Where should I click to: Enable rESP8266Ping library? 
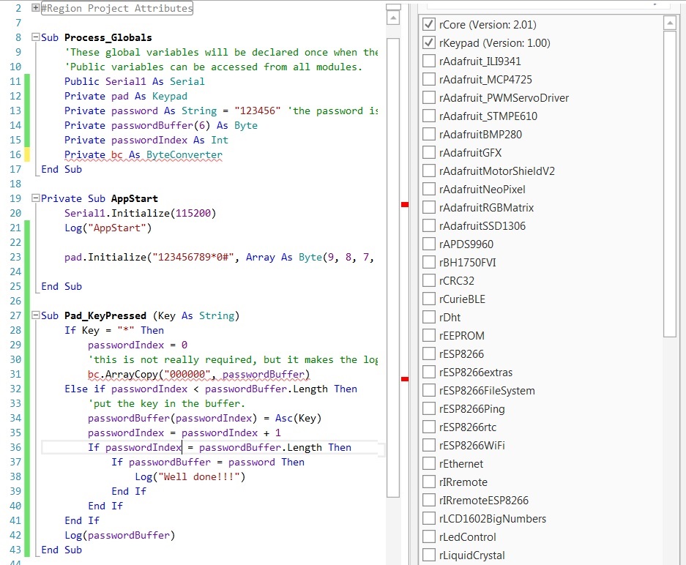point(429,409)
